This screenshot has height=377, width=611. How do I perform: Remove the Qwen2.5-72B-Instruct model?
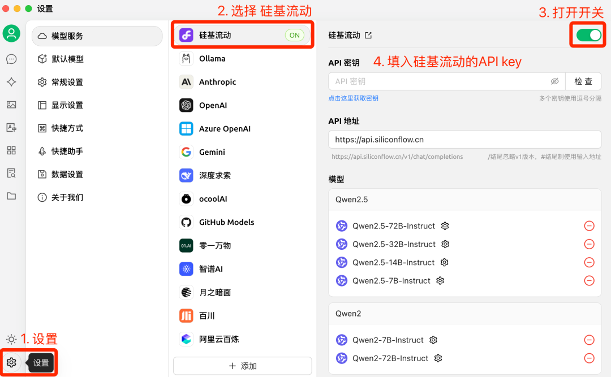pyautogui.click(x=589, y=226)
